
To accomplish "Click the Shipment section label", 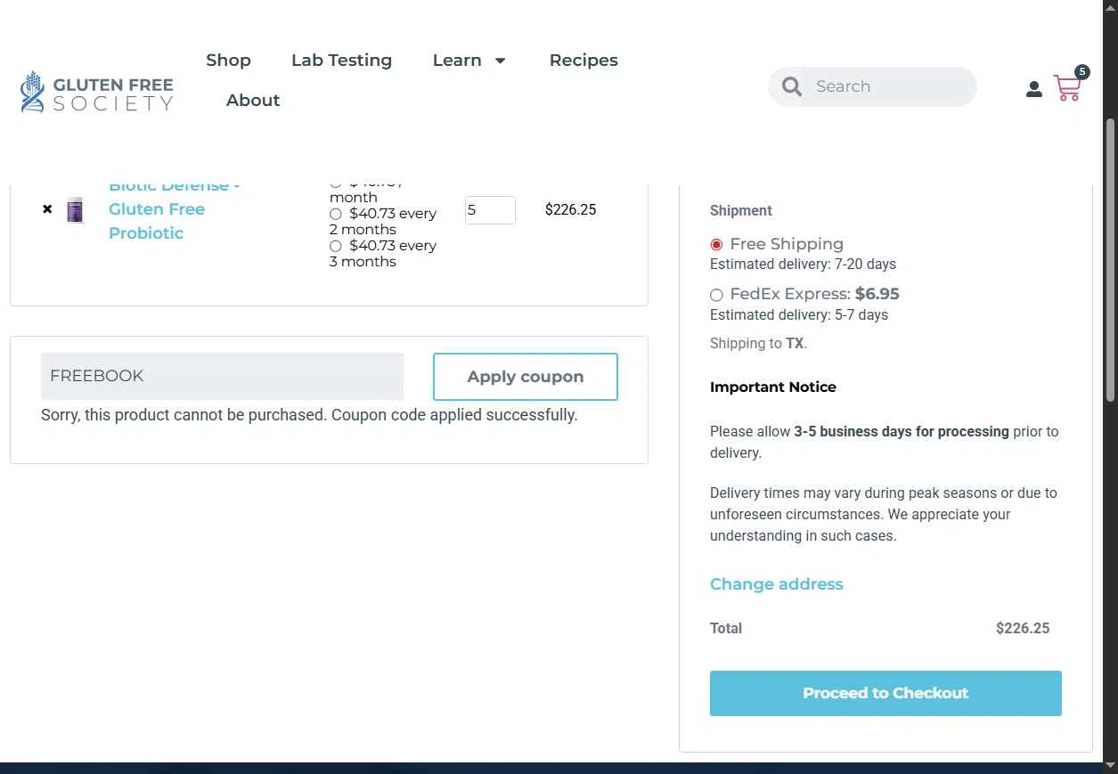I will point(741,211).
